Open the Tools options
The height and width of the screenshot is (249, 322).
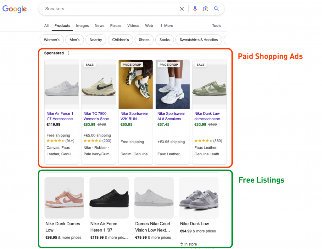pyautogui.click(x=217, y=26)
